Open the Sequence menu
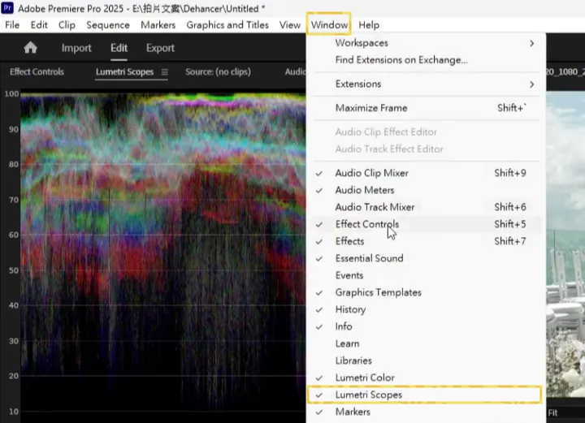 108,25
